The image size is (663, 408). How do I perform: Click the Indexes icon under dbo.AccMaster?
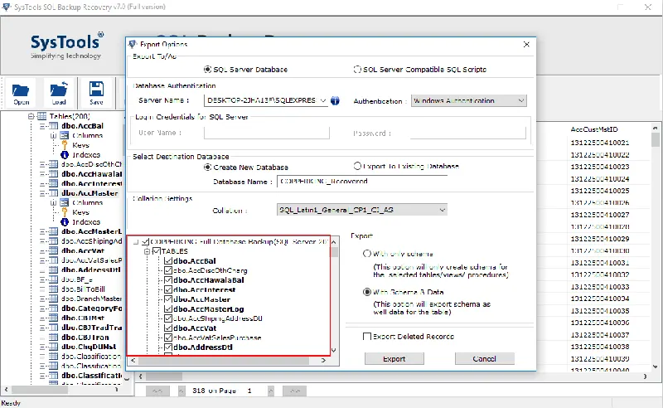tap(65, 221)
